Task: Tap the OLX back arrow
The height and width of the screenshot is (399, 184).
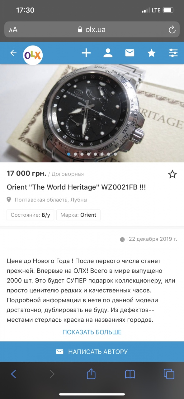Action: click(x=13, y=53)
